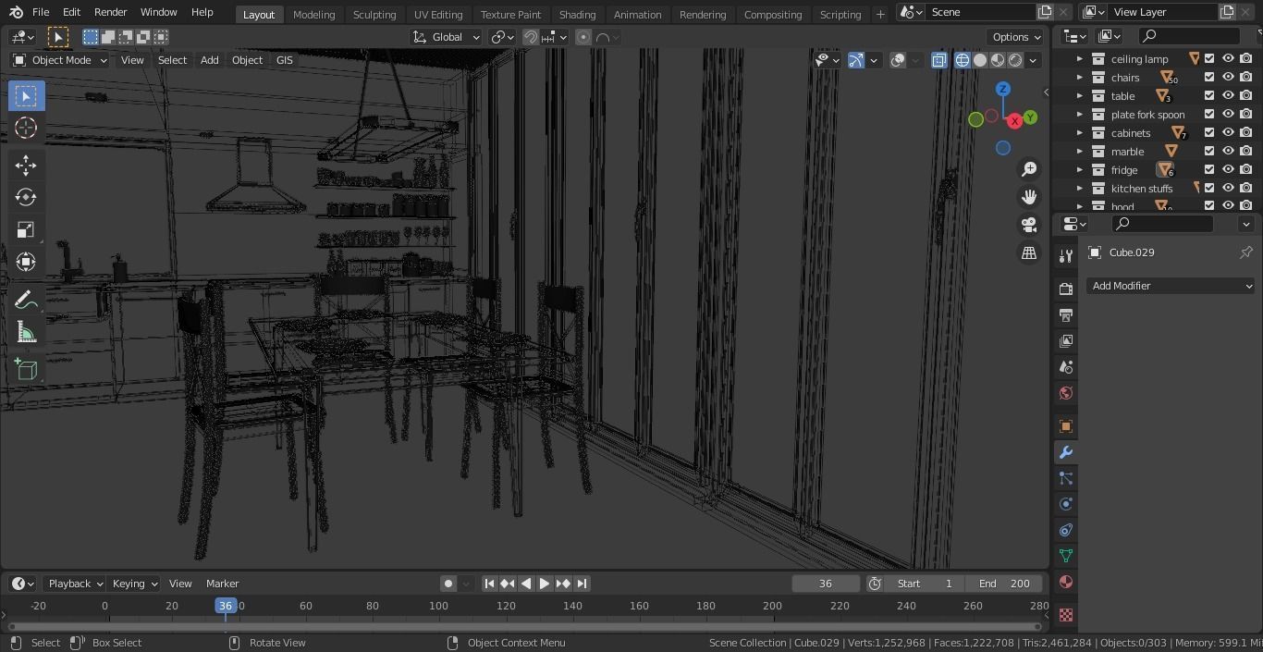The width and height of the screenshot is (1263, 652).
Task: Click the outliner search field
Action: click(x=1189, y=36)
